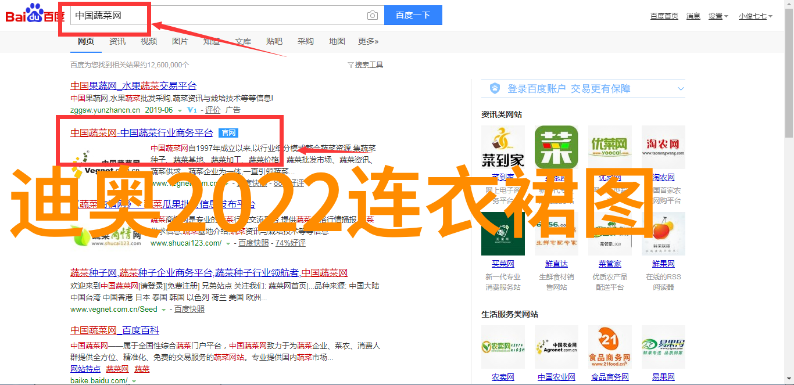Switch to the 图片 tab
794x385 pixels.
180,41
